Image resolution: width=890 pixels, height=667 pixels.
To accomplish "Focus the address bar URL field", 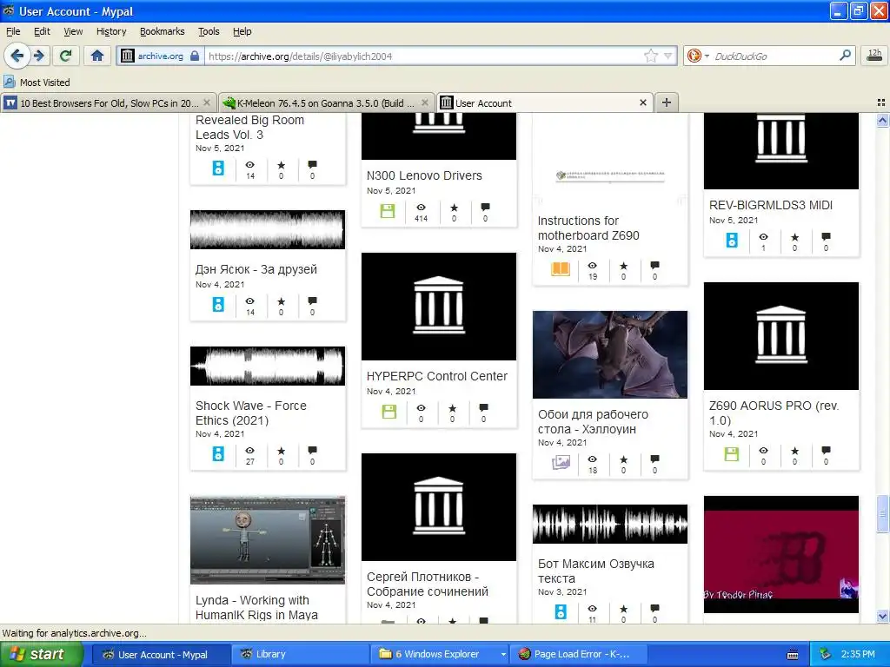I will [x=423, y=56].
